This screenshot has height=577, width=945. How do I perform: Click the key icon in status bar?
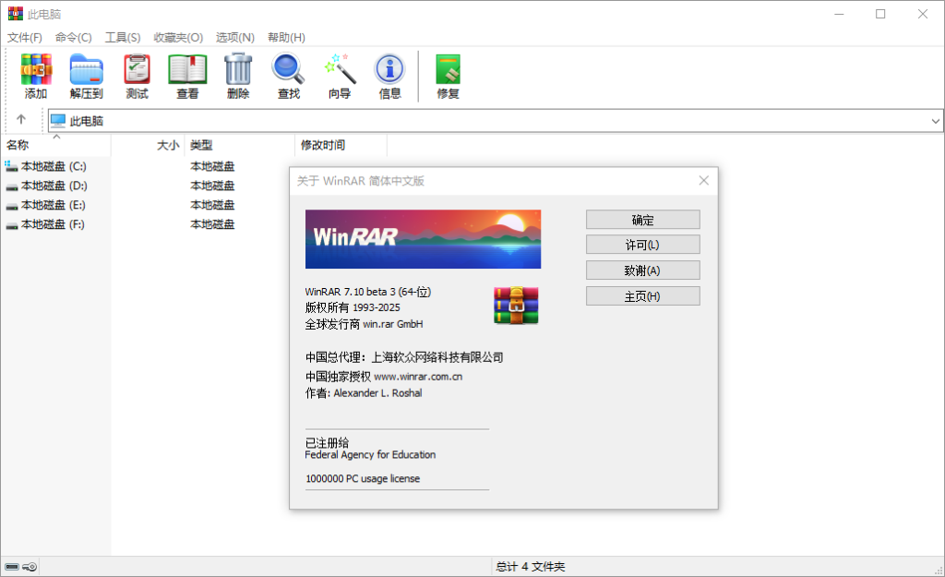tap(30, 567)
